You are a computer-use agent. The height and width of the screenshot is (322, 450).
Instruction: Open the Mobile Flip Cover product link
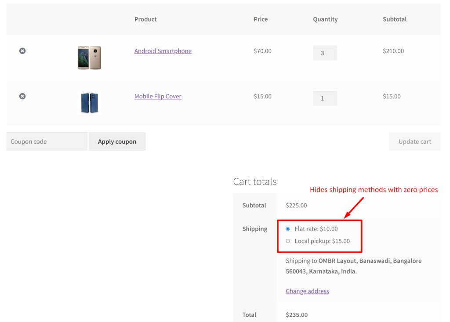[158, 96]
